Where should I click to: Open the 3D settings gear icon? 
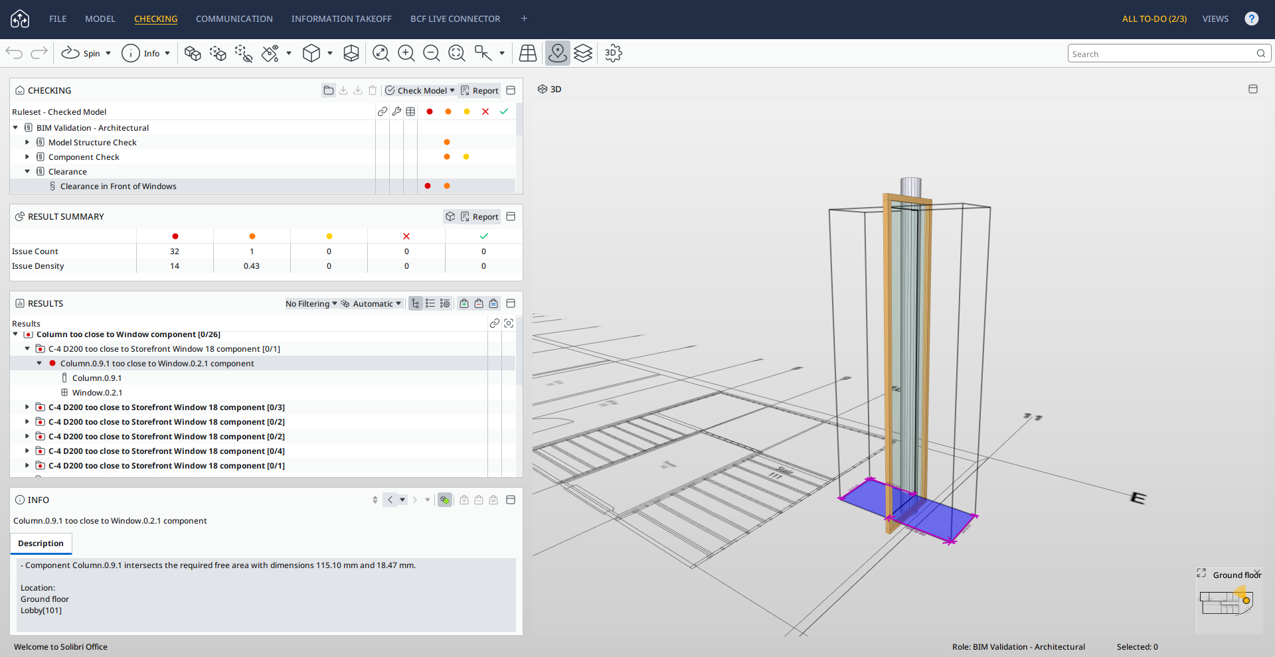[613, 53]
